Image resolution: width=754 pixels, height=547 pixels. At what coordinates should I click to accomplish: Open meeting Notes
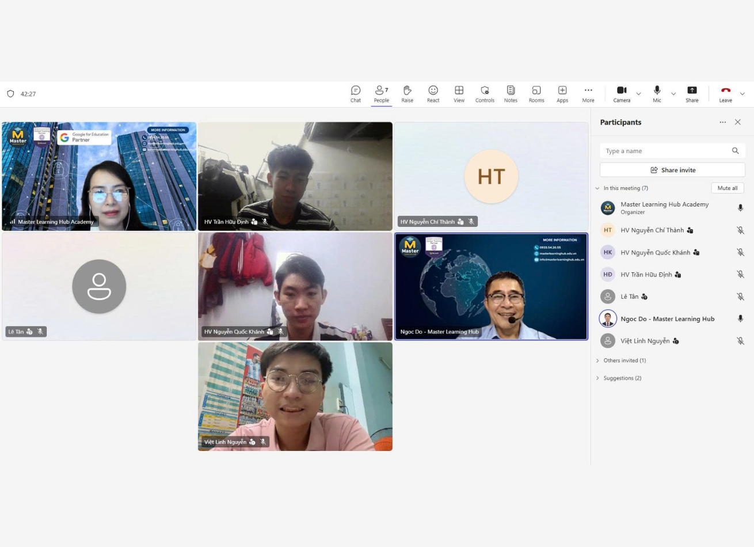point(511,94)
